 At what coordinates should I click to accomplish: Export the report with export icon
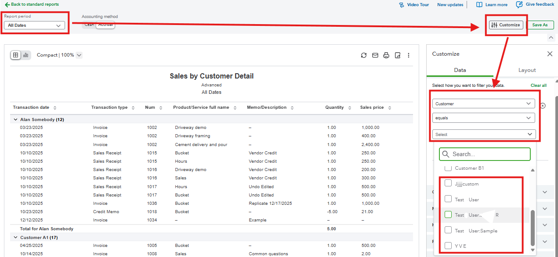pos(398,55)
